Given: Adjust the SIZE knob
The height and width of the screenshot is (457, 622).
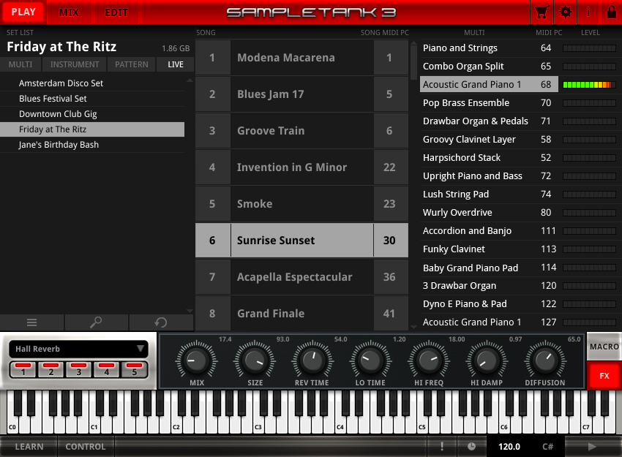Looking at the screenshot, I should tap(254, 360).
